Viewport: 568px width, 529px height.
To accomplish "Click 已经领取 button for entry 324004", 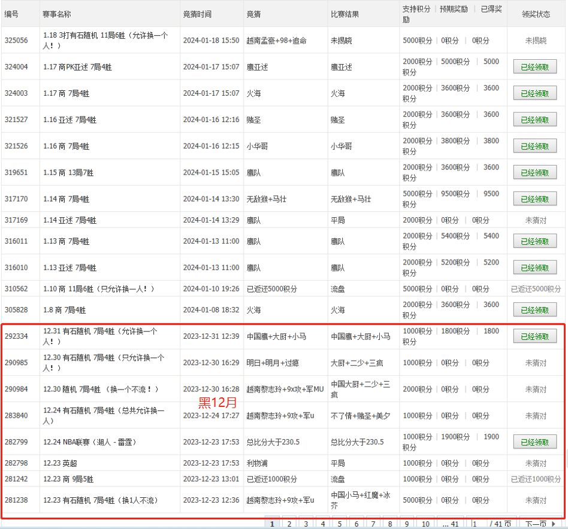I will 535,68.
